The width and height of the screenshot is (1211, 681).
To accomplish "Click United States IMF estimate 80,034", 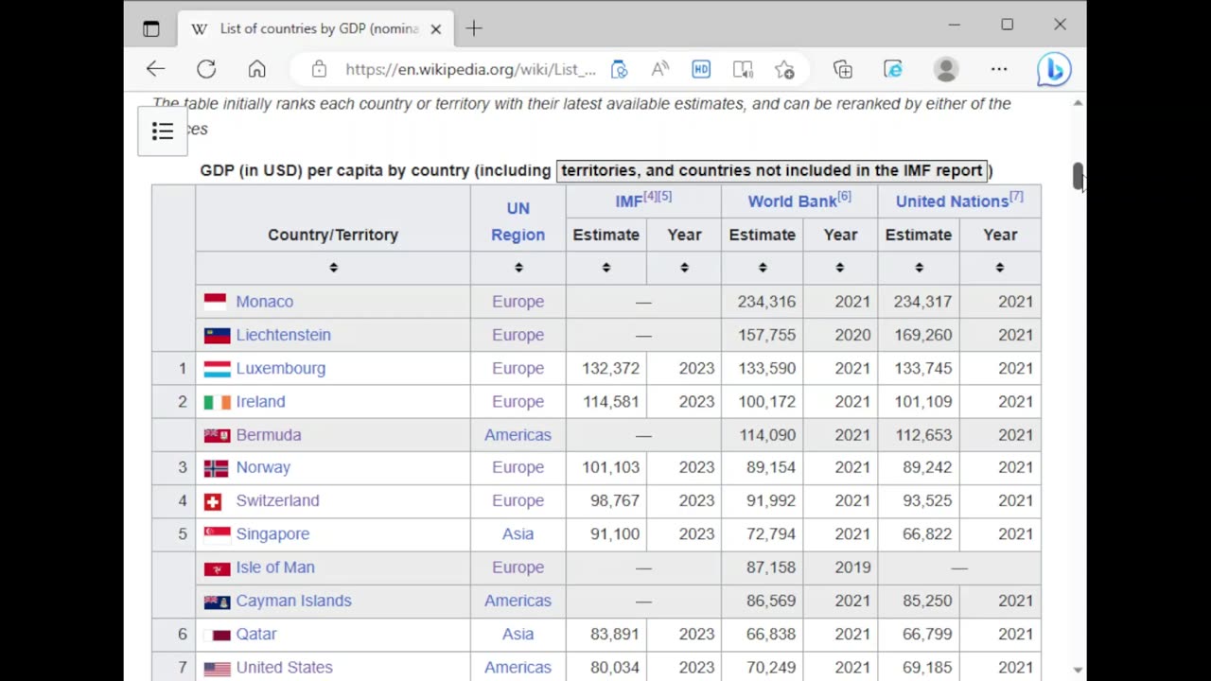I will (x=615, y=668).
